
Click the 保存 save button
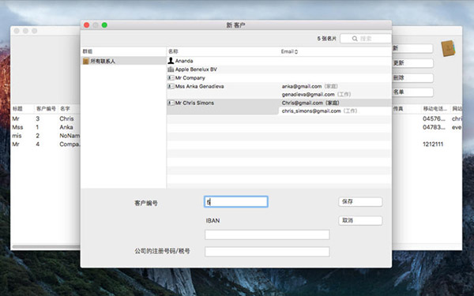[360, 202]
